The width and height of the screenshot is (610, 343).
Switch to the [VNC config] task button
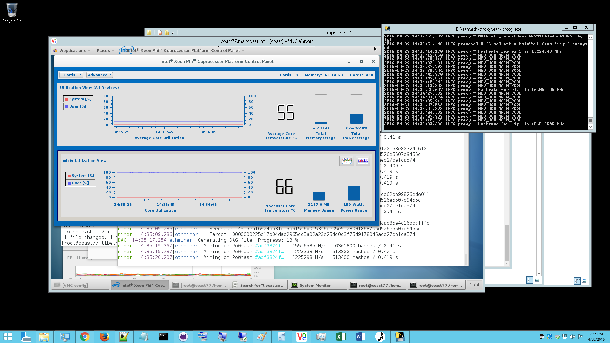click(80, 285)
